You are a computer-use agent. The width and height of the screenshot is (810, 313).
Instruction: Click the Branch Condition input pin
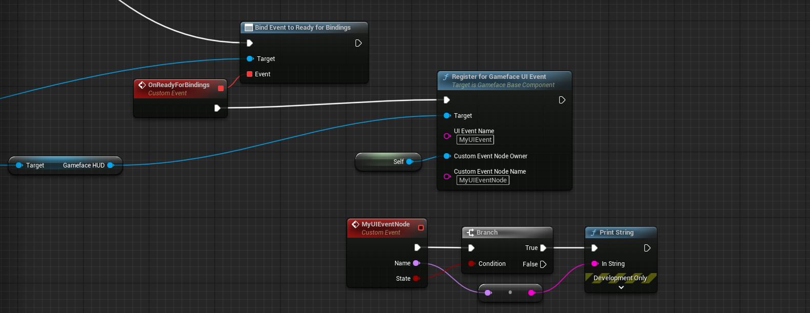(471, 264)
